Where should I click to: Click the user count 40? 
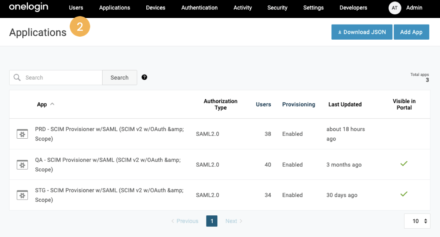pos(268,165)
